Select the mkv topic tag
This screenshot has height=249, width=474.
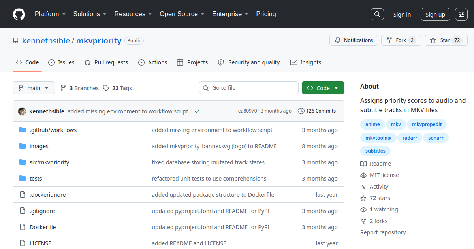tap(396, 124)
